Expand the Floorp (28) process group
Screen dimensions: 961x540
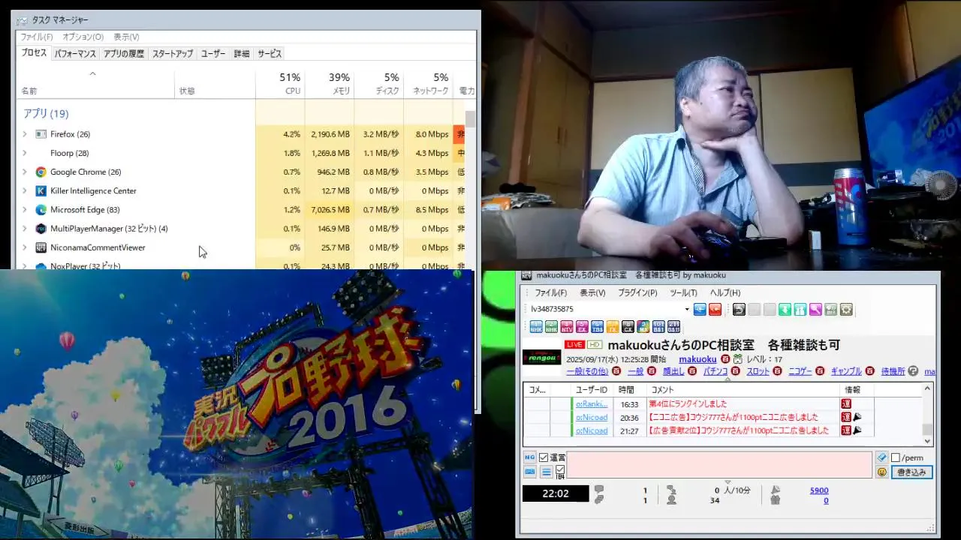[x=24, y=153]
